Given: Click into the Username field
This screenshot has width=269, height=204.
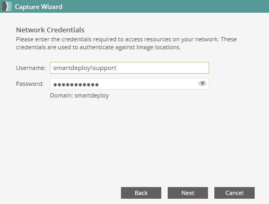Looking at the screenshot, I should click(x=129, y=68).
